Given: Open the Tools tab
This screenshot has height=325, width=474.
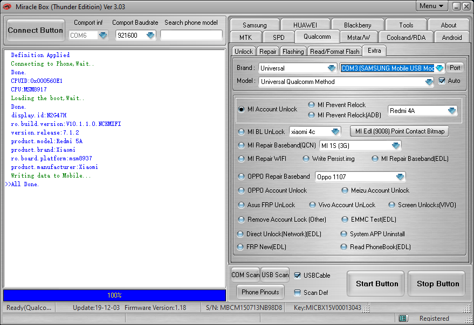Looking at the screenshot, I should click(x=406, y=25).
